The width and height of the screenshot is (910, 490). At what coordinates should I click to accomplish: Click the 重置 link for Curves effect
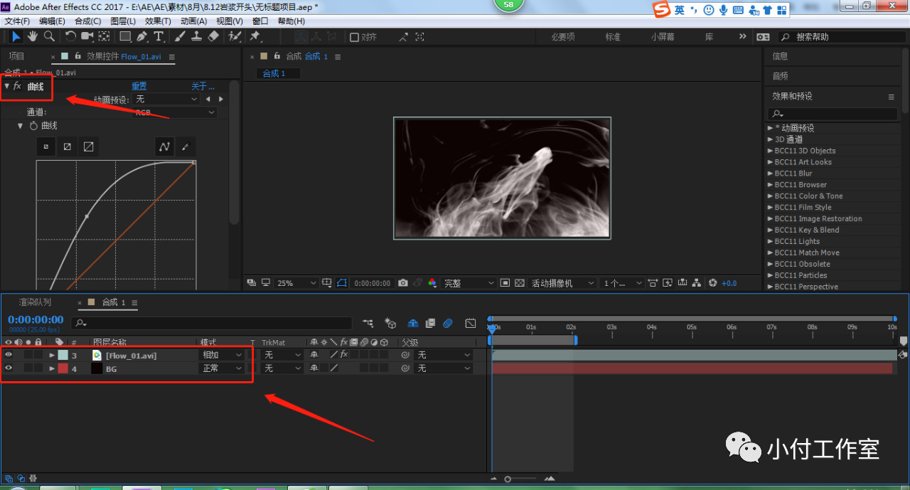tap(139, 87)
